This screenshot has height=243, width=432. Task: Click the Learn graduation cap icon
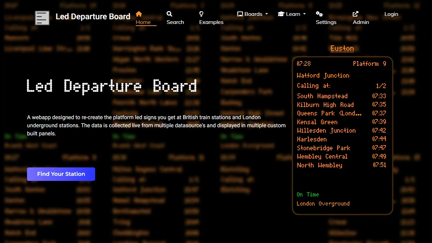pyautogui.click(x=281, y=14)
